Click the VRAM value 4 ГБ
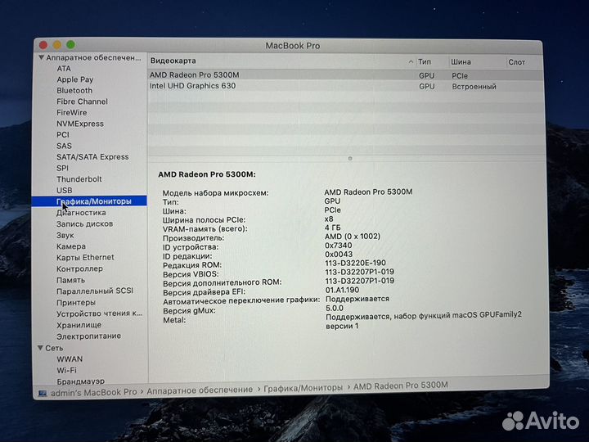This screenshot has width=589, height=442. click(333, 228)
